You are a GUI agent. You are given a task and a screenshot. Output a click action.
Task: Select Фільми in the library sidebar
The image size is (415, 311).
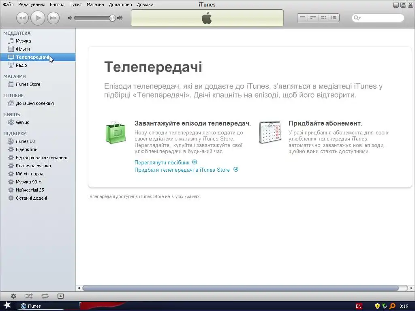pos(38,49)
